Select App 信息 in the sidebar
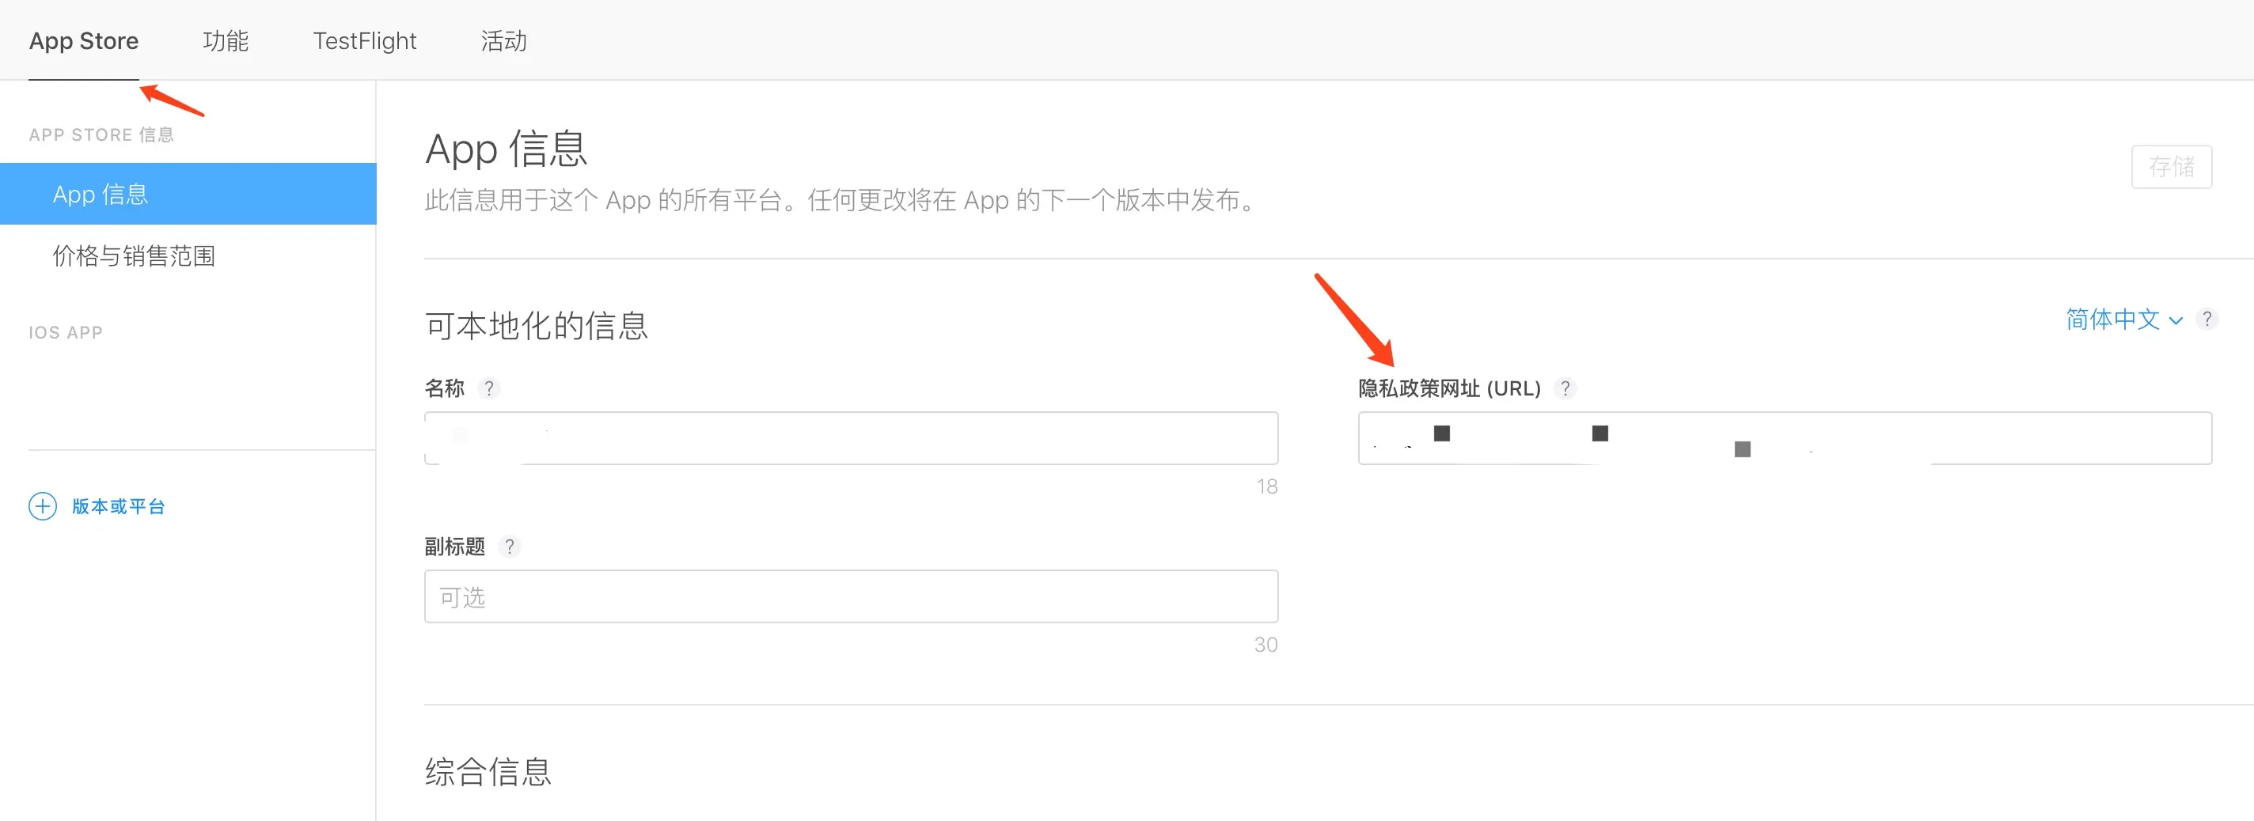Viewport: 2254px width, 821px height. tap(188, 194)
